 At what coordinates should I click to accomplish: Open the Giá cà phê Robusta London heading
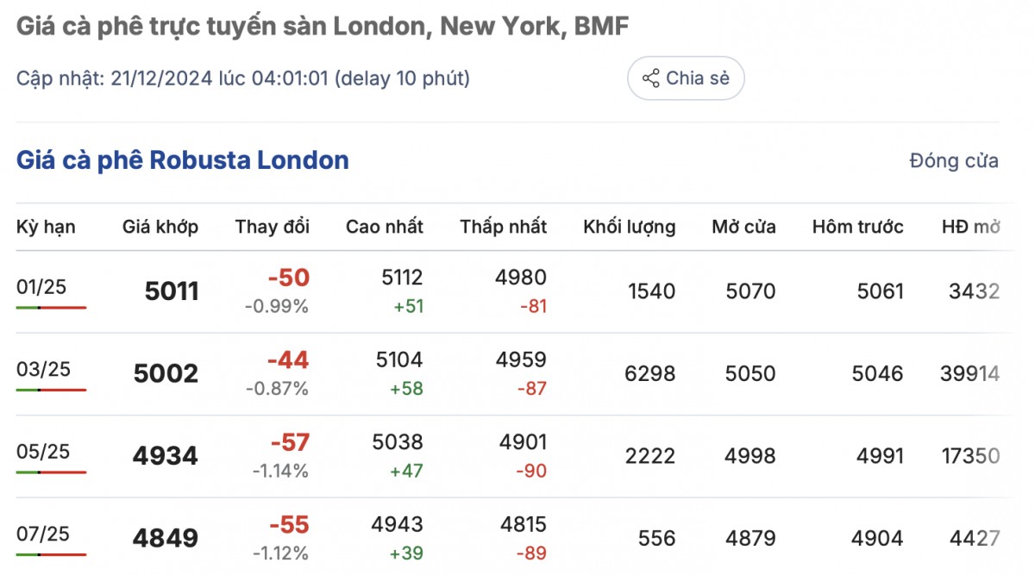183,160
